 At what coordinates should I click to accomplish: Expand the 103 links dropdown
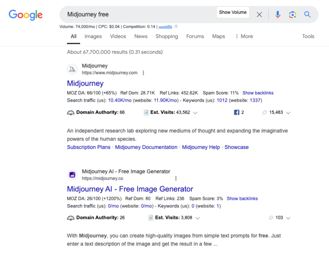coord(288,218)
